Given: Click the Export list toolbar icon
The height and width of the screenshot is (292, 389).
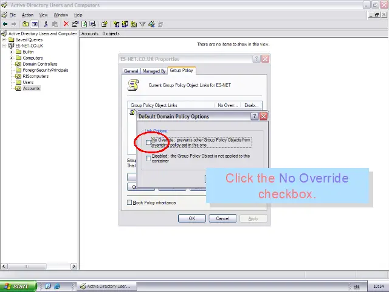Looking at the screenshot, I should [93, 24].
